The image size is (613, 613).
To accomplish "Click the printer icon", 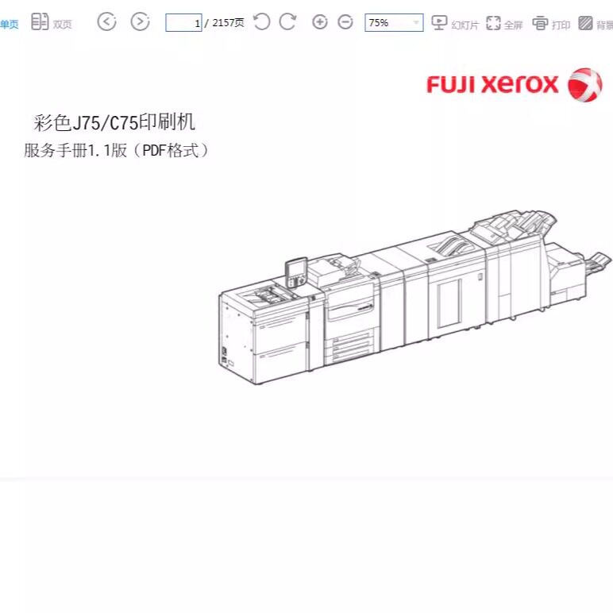I will (x=540, y=23).
